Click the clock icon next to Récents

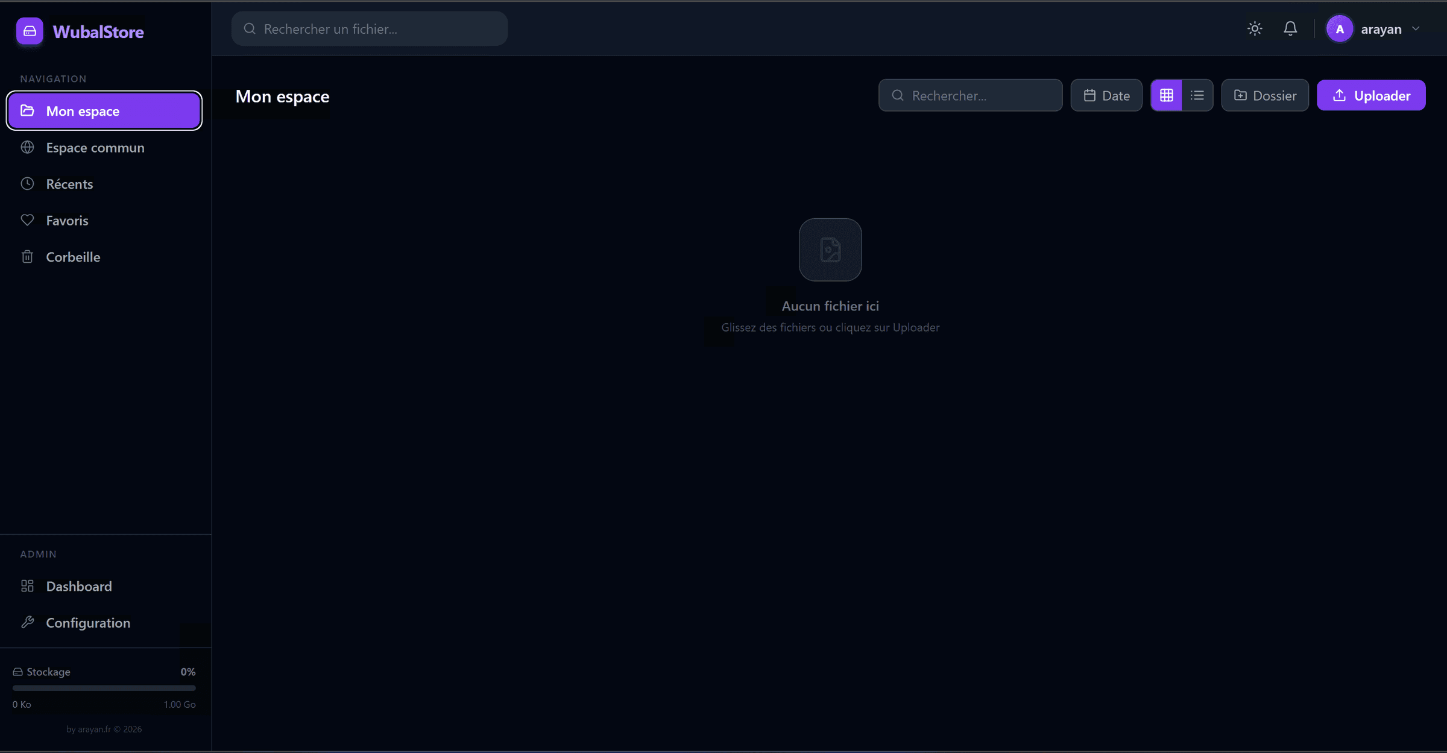pyautogui.click(x=27, y=184)
